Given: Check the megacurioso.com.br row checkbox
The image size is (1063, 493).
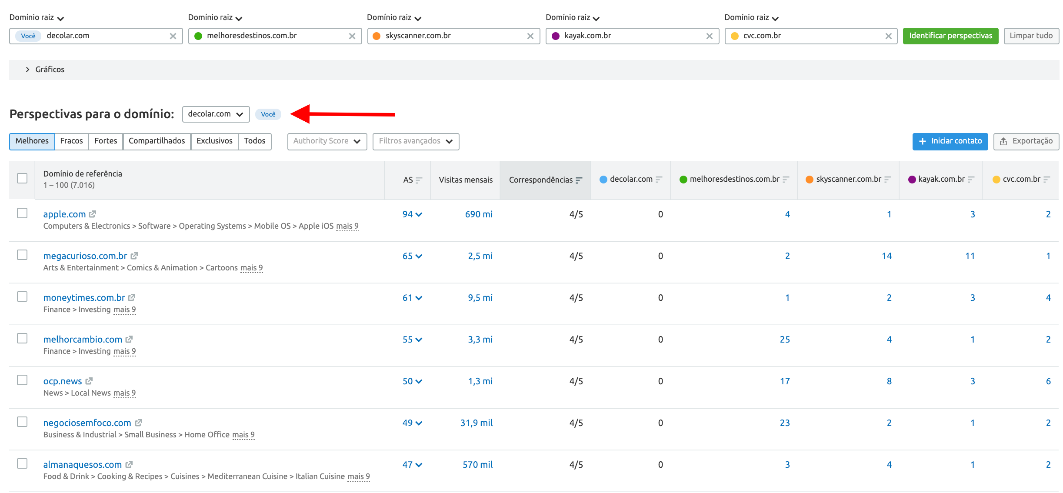Looking at the screenshot, I should (x=22, y=255).
